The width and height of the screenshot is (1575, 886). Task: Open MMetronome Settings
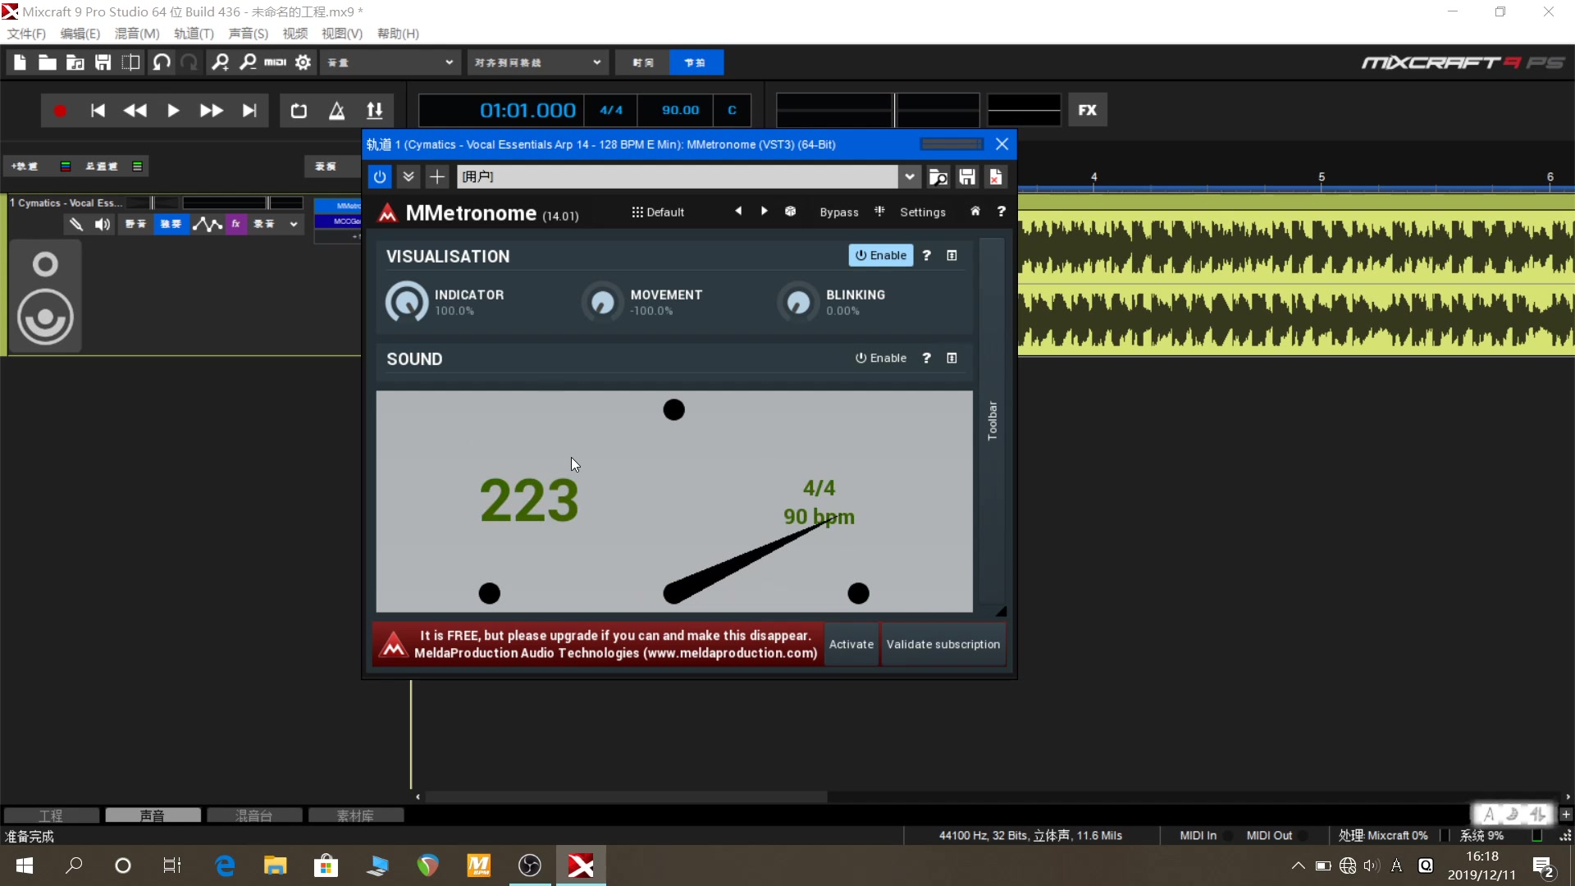922,212
